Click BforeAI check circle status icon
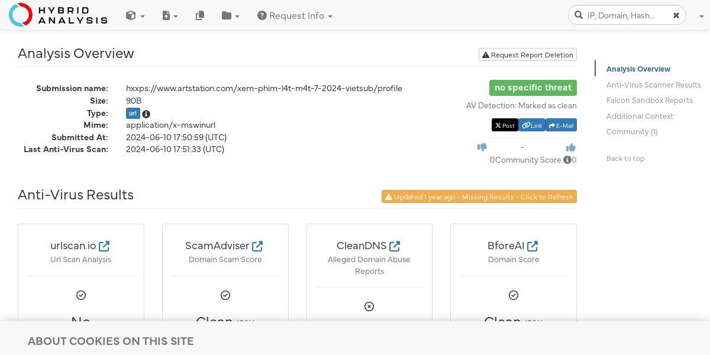Image resolution: width=710 pixels, height=355 pixels. pos(514,295)
